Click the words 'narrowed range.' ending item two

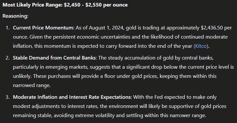[x=32, y=85]
